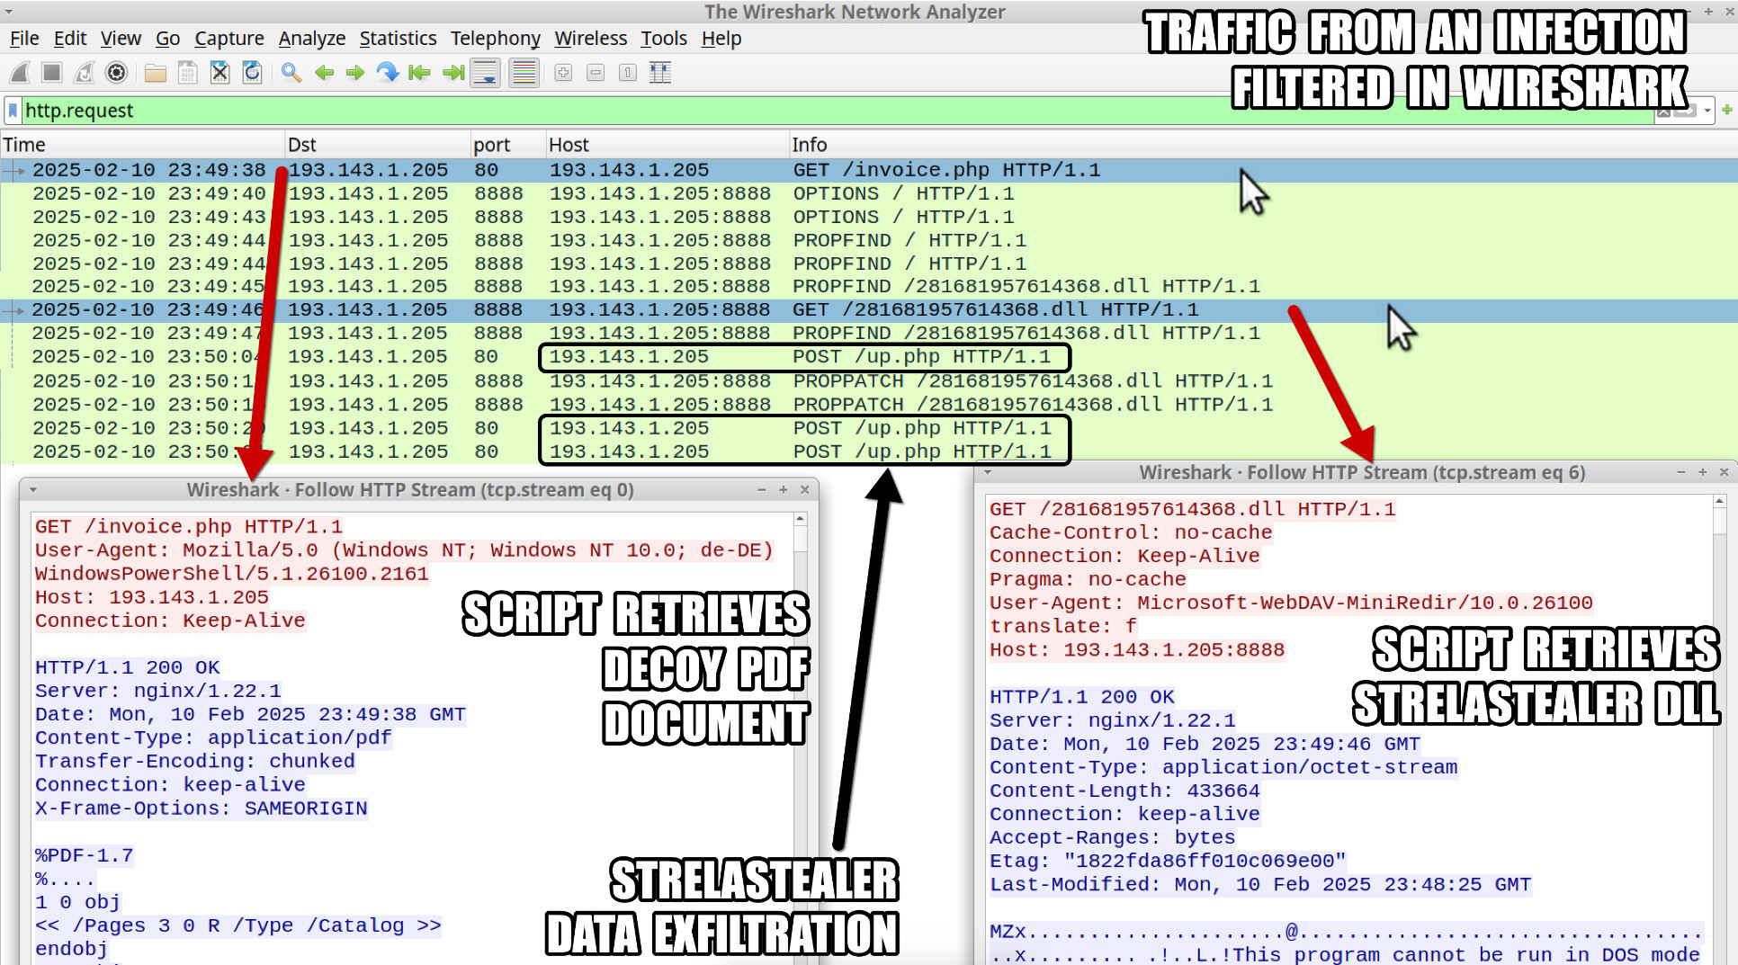Select the last POST /up.php row
The width and height of the screenshot is (1738, 965).
coord(869,451)
